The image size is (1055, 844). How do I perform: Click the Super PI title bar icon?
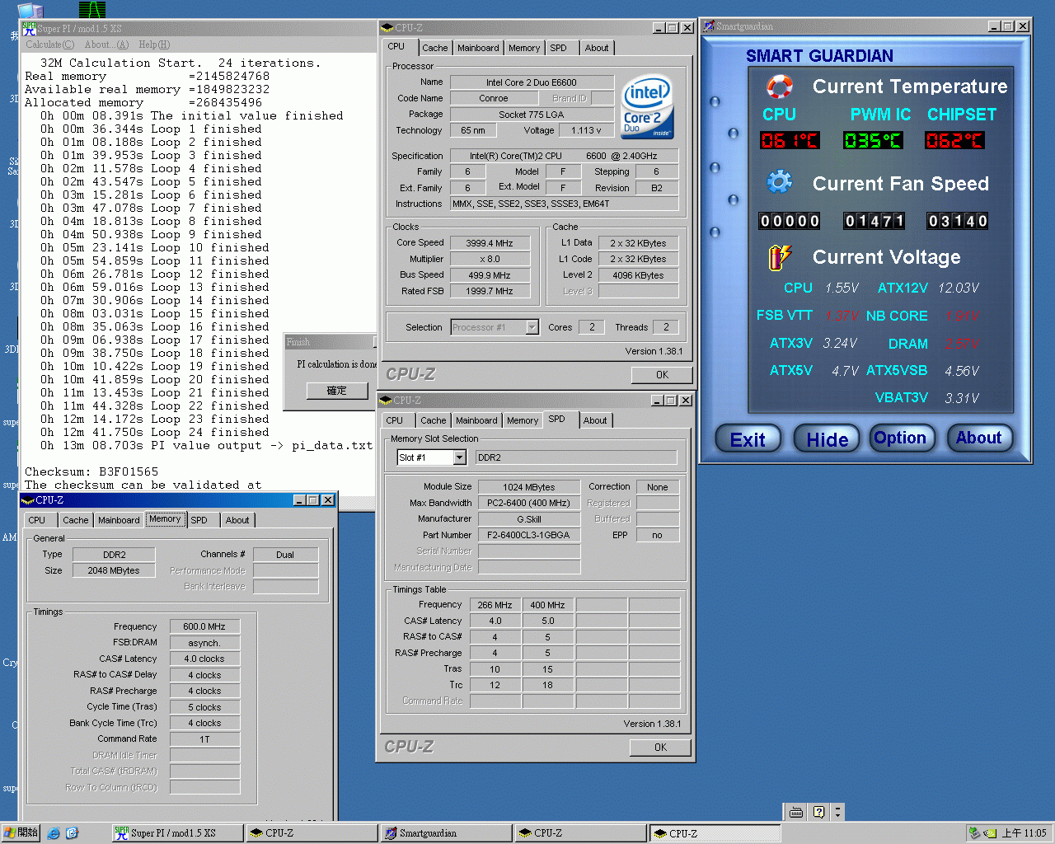click(x=29, y=28)
